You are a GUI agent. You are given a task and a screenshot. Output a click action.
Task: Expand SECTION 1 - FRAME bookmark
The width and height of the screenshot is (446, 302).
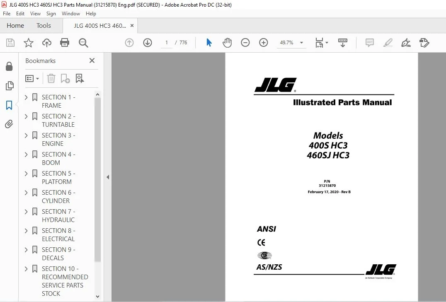[26, 97]
